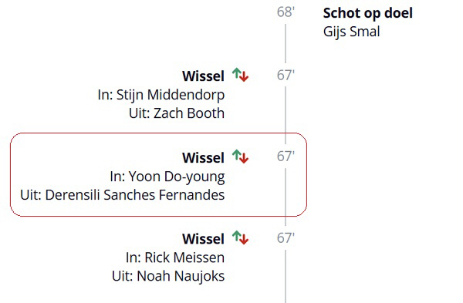The width and height of the screenshot is (463, 303).
Task: Click the Wissel heading above Rick Meissen
Action: [203, 239]
